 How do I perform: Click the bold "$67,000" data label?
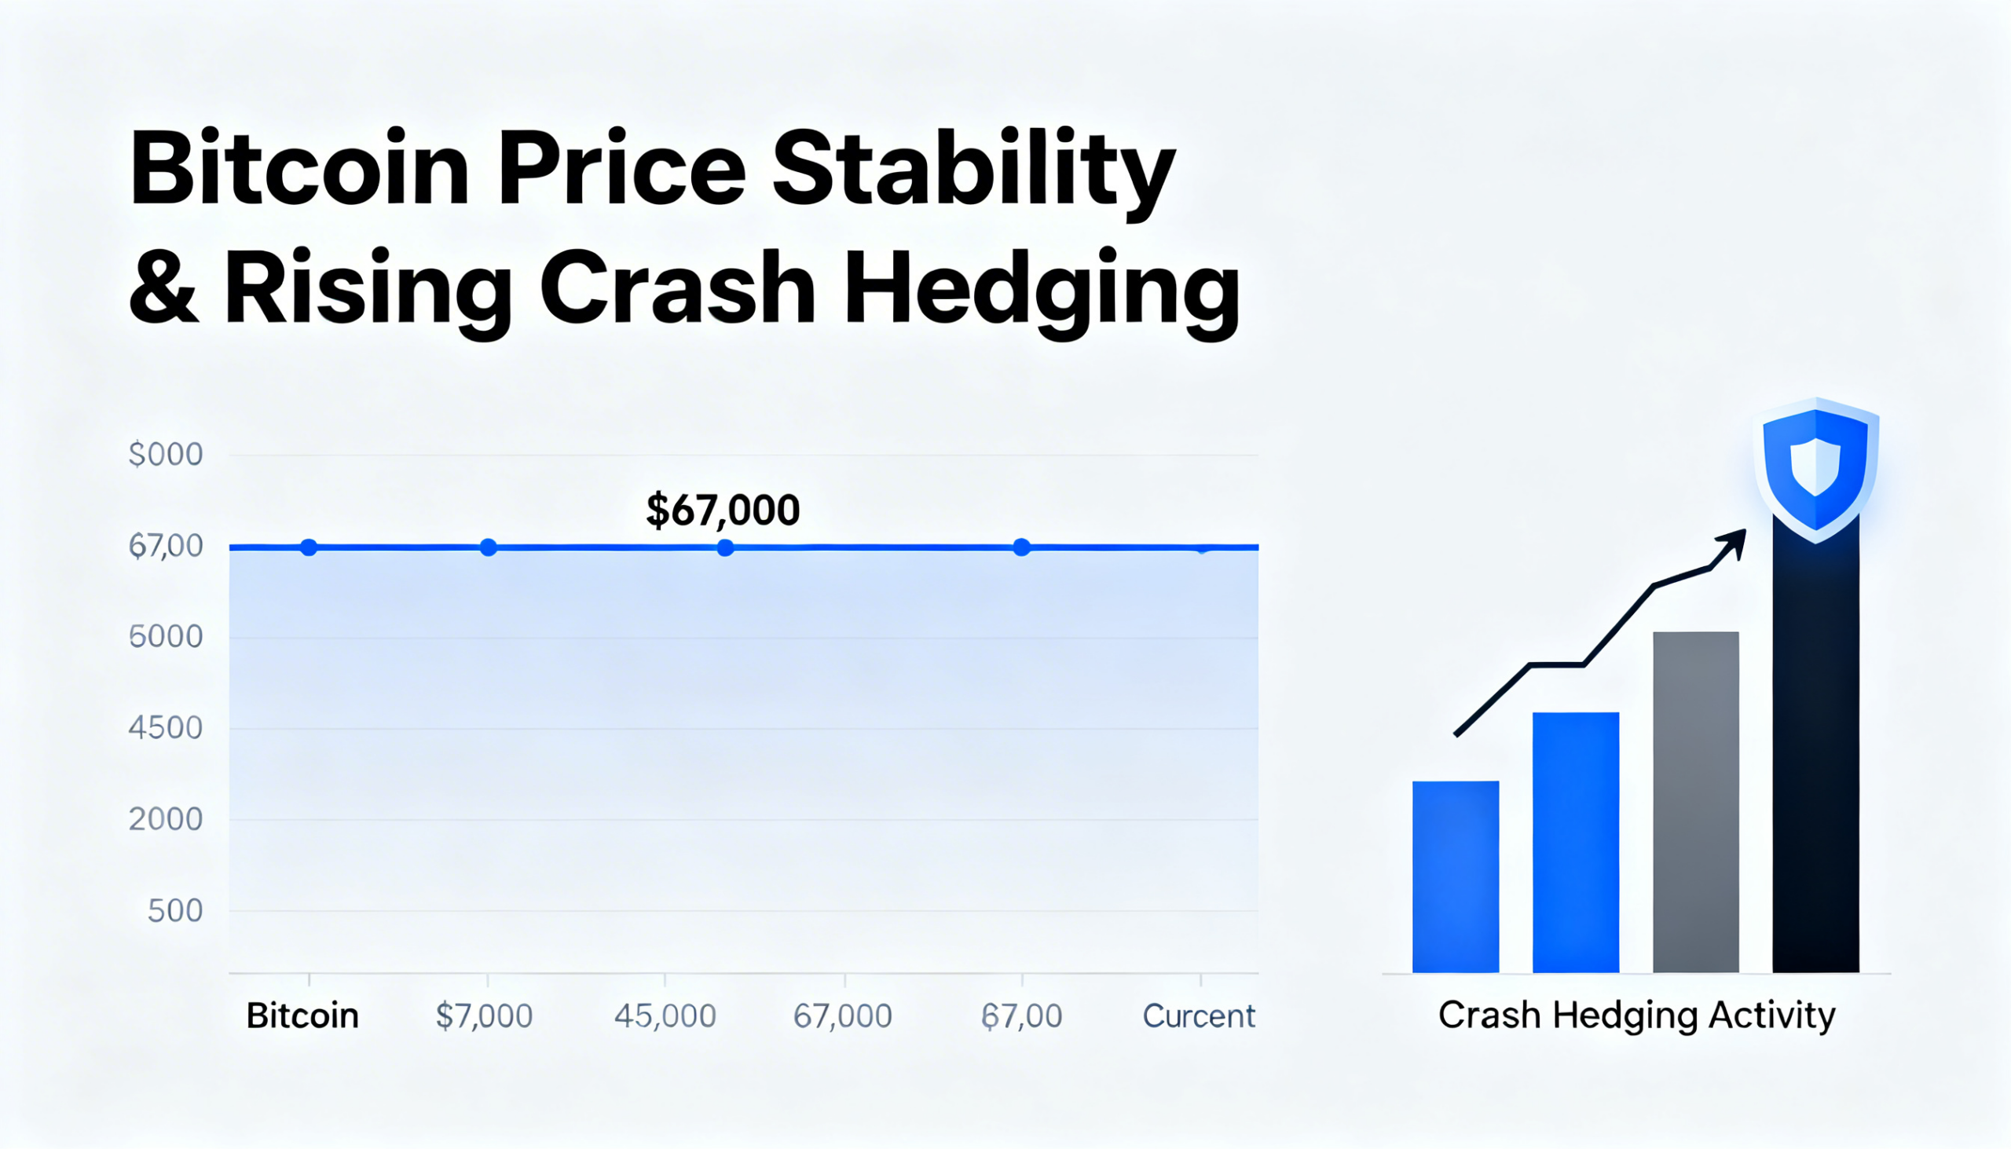pyautogui.click(x=722, y=510)
